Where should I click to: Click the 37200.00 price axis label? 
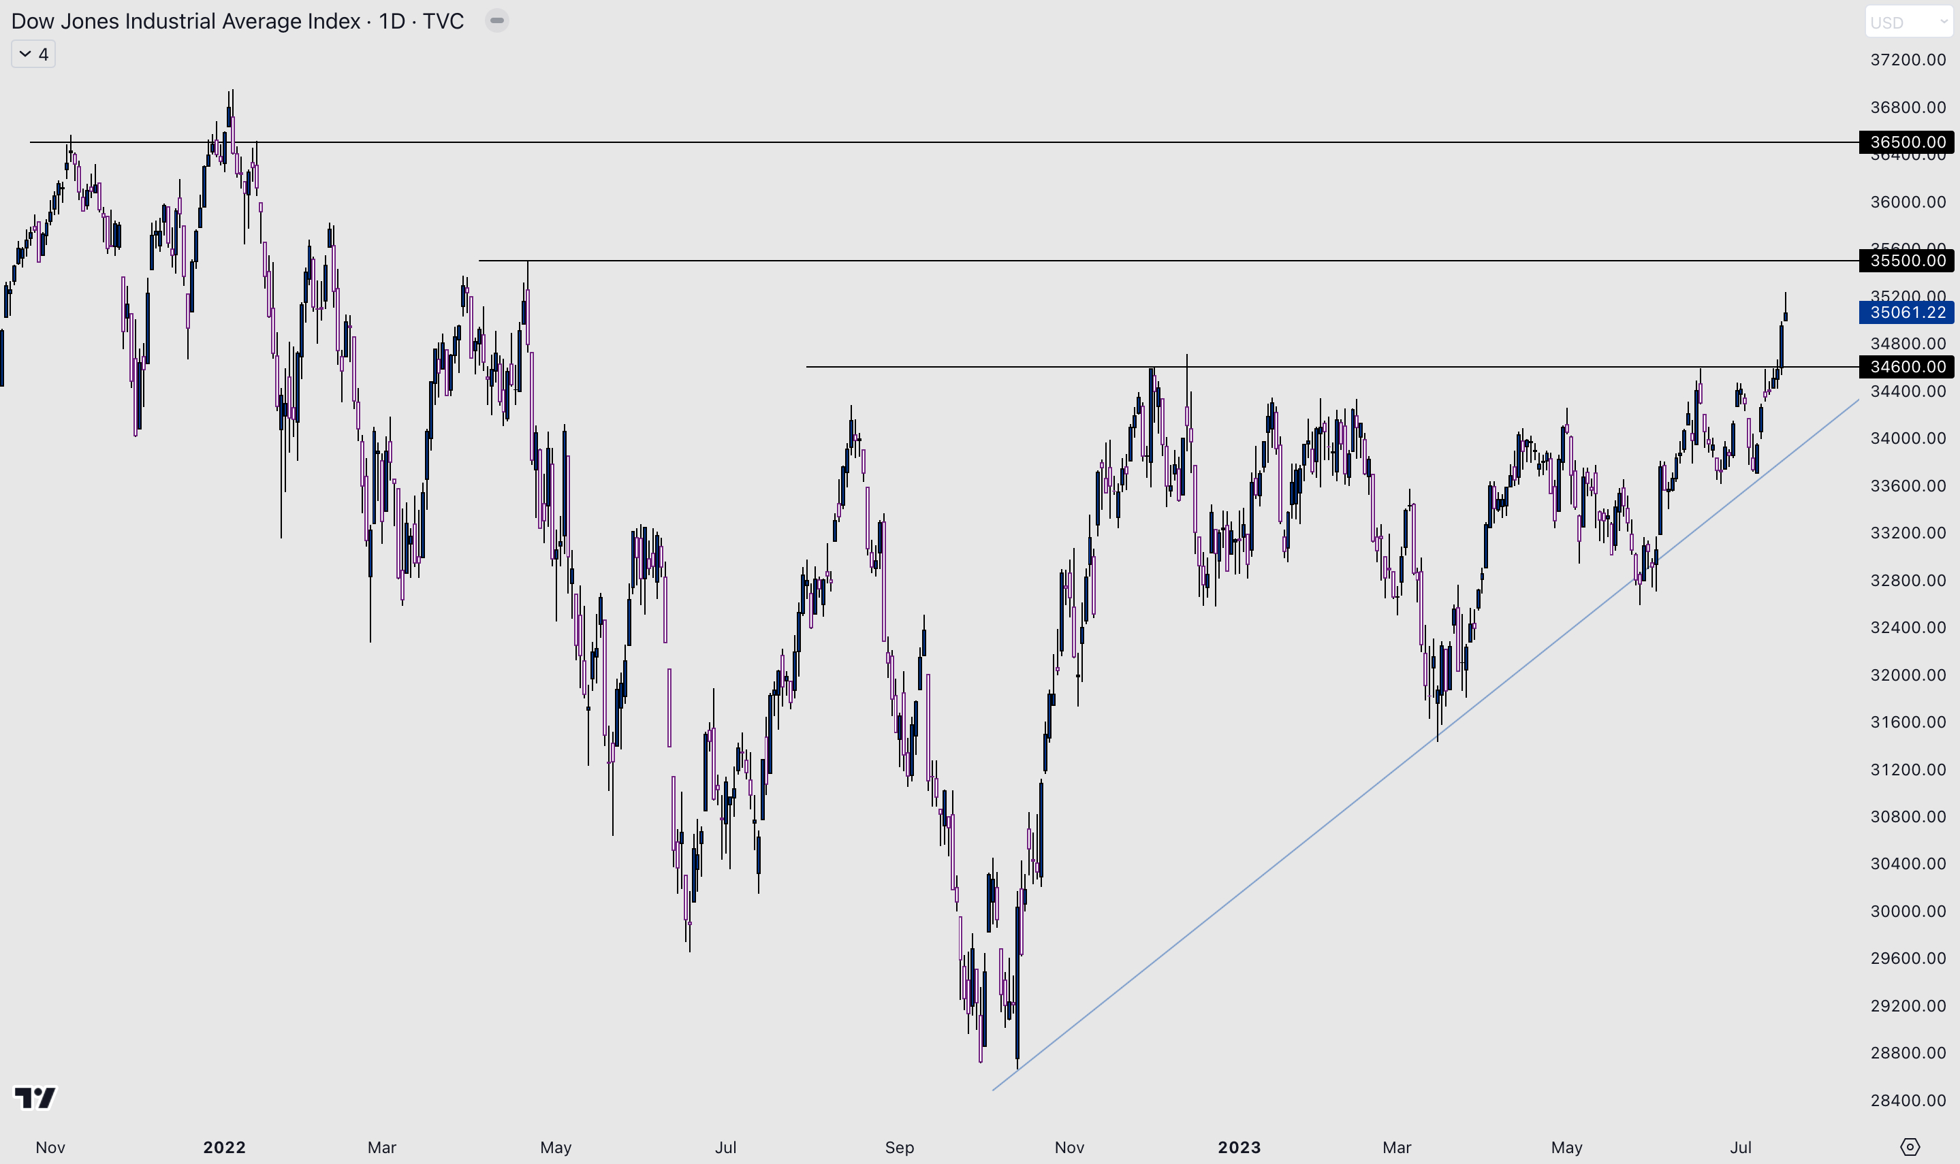[x=1908, y=60]
